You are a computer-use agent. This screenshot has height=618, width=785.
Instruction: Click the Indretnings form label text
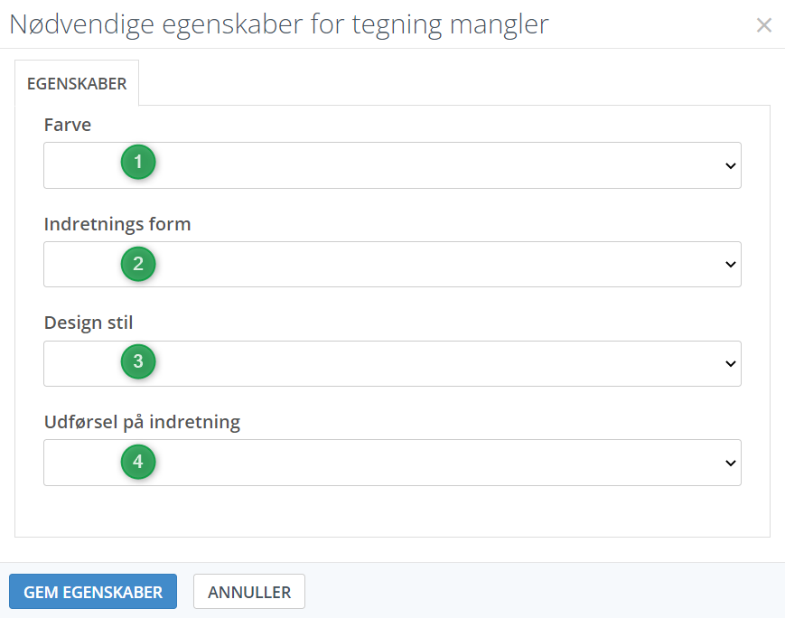coord(117,224)
